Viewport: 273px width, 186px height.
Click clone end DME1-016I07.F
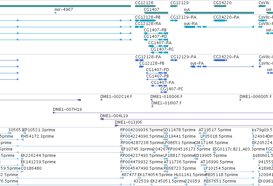(x=166, y=103)
